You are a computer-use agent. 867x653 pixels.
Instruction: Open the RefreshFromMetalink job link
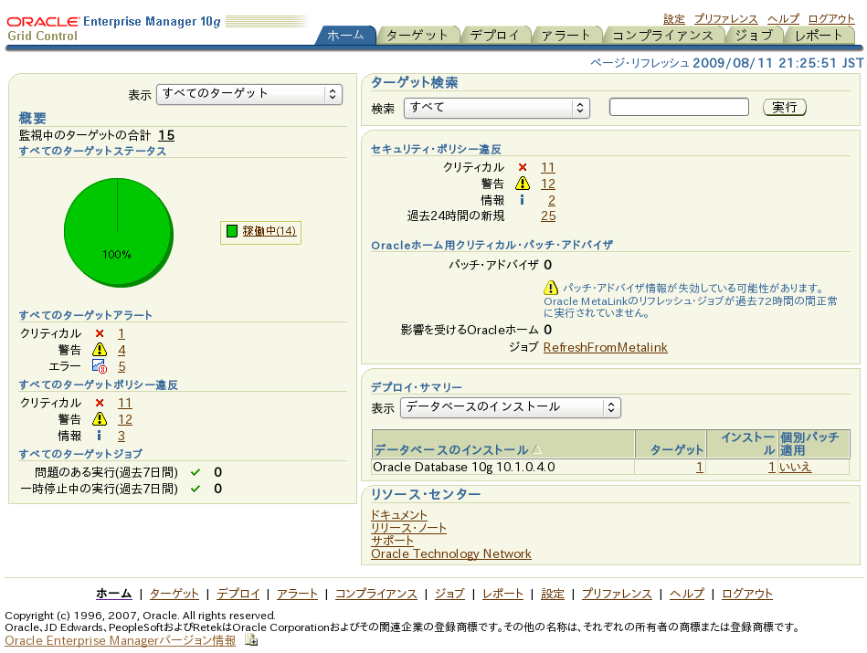[606, 347]
